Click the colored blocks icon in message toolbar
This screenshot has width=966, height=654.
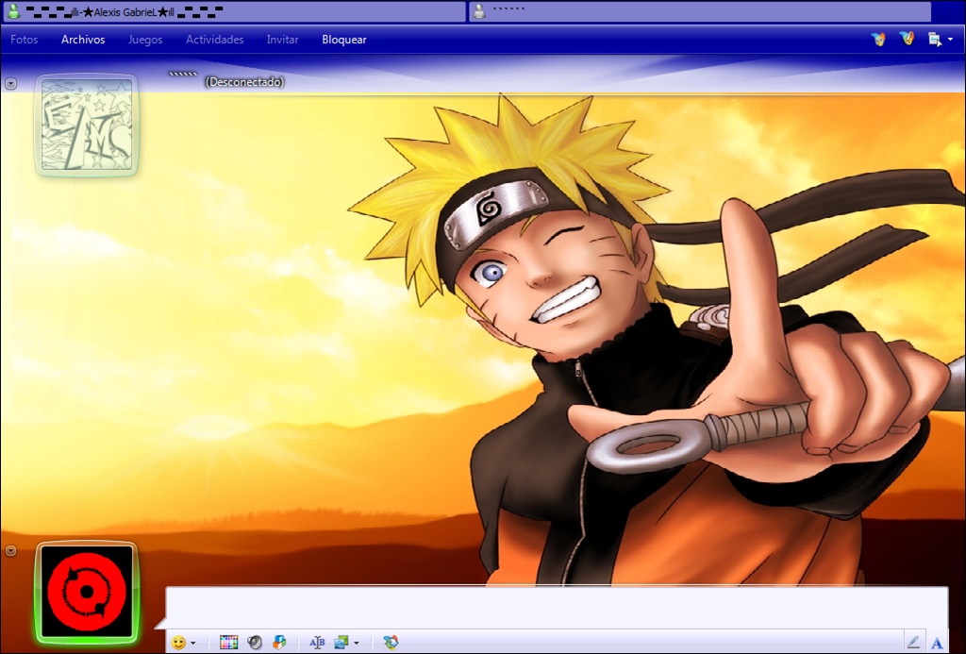279,643
